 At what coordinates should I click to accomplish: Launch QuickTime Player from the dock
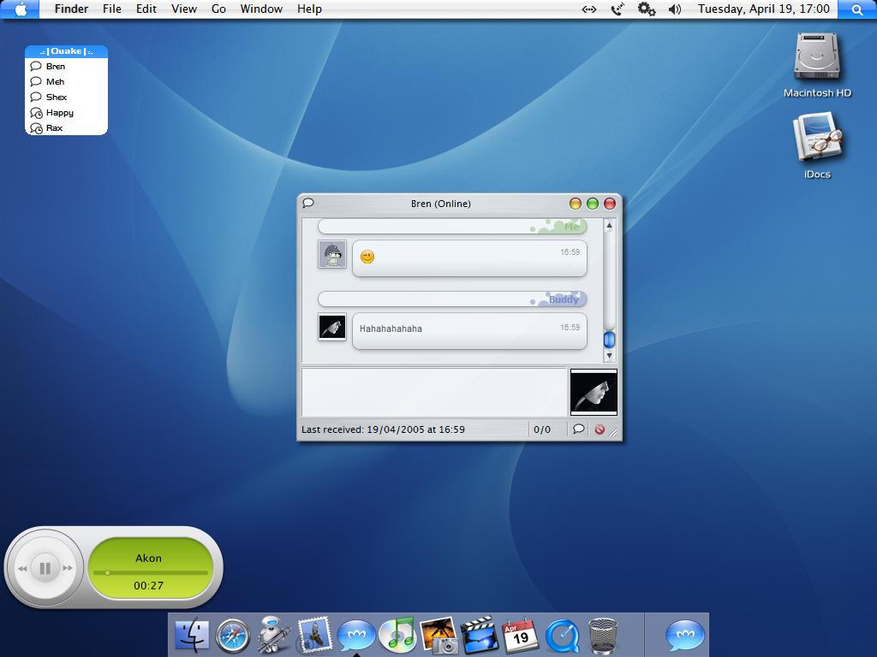click(562, 636)
